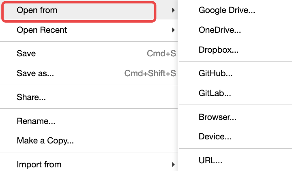Click the Cmd+S shortcut label beside Save

161,53
